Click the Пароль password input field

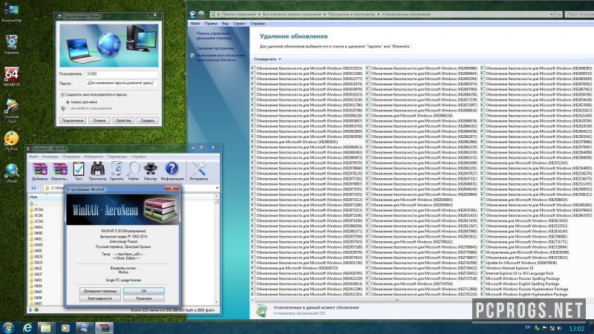click(x=122, y=83)
